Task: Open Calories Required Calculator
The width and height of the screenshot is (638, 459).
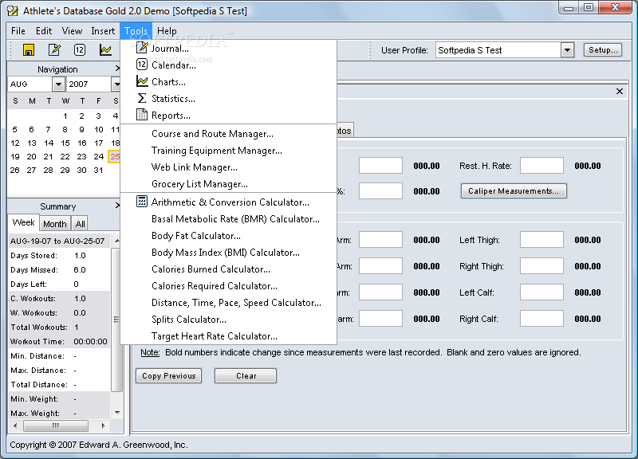Action: pyautogui.click(x=229, y=286)
